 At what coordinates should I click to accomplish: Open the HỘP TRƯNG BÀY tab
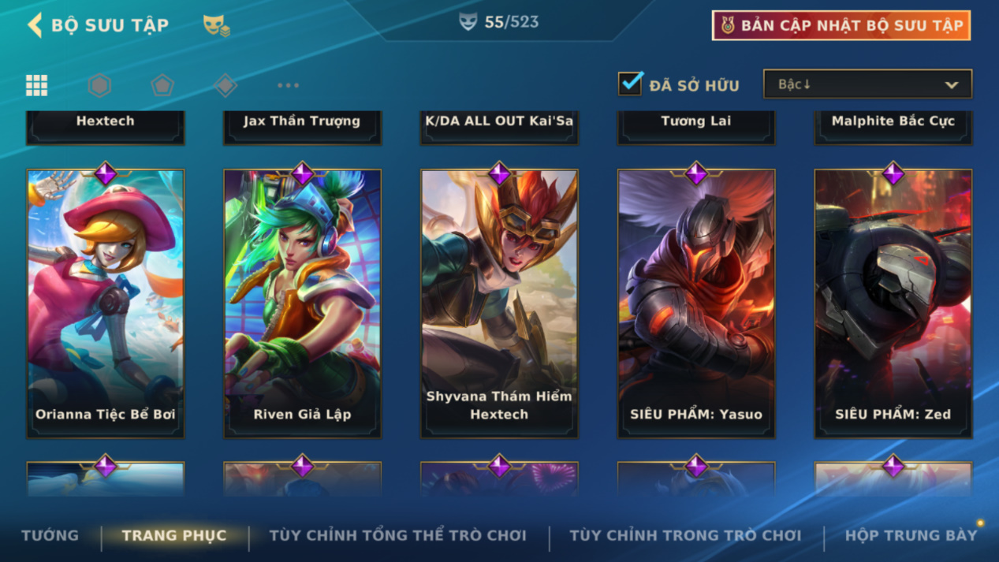tap(911, 535)
